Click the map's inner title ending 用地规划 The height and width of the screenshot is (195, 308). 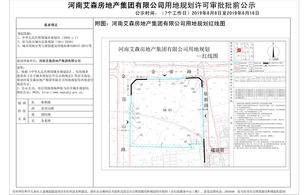click(x=164, y=49)
